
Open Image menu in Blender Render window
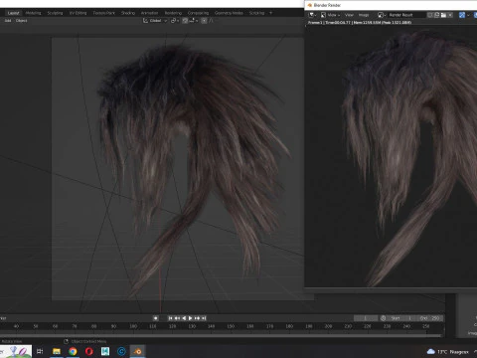(x=364, y=15)
